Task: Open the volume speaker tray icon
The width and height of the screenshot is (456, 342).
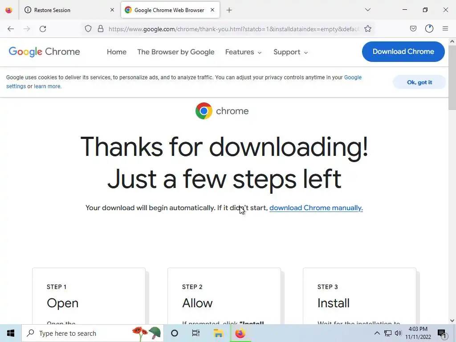Action: click(x=398, y=333)
